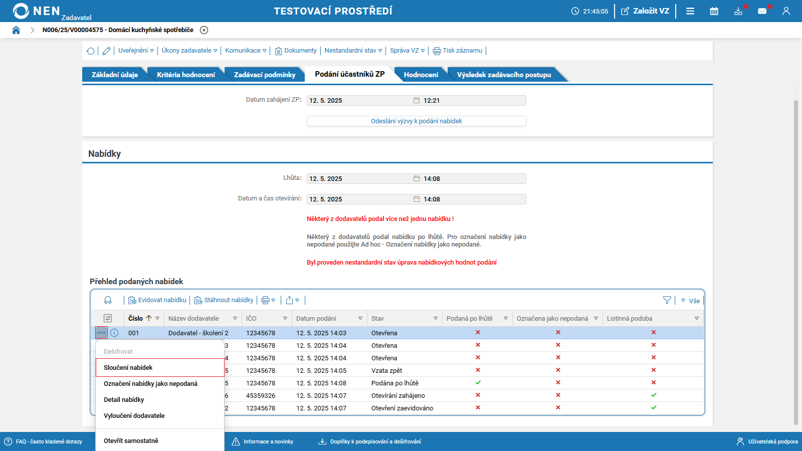
Task: Expand the Nestandardní stav dropdown
Action: pyautogui.click(x=353, y=51)
